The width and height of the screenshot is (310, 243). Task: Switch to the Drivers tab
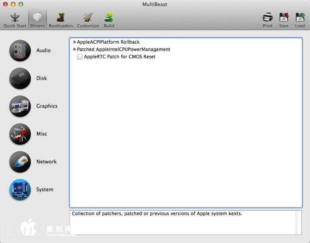[38, 20]
